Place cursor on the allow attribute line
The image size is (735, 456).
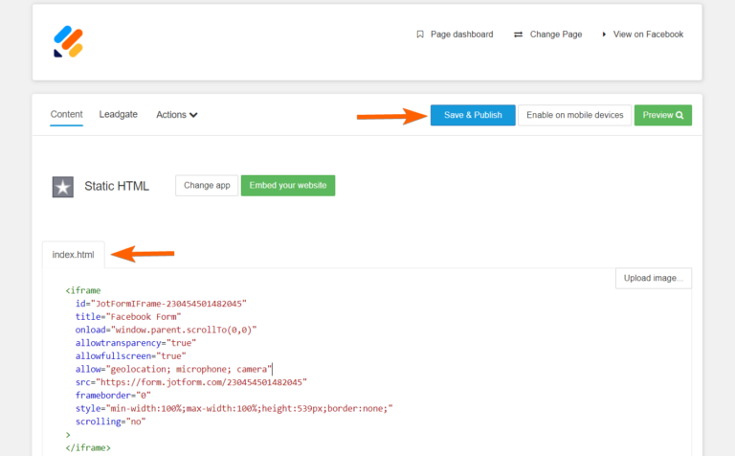tap(174, 368)
